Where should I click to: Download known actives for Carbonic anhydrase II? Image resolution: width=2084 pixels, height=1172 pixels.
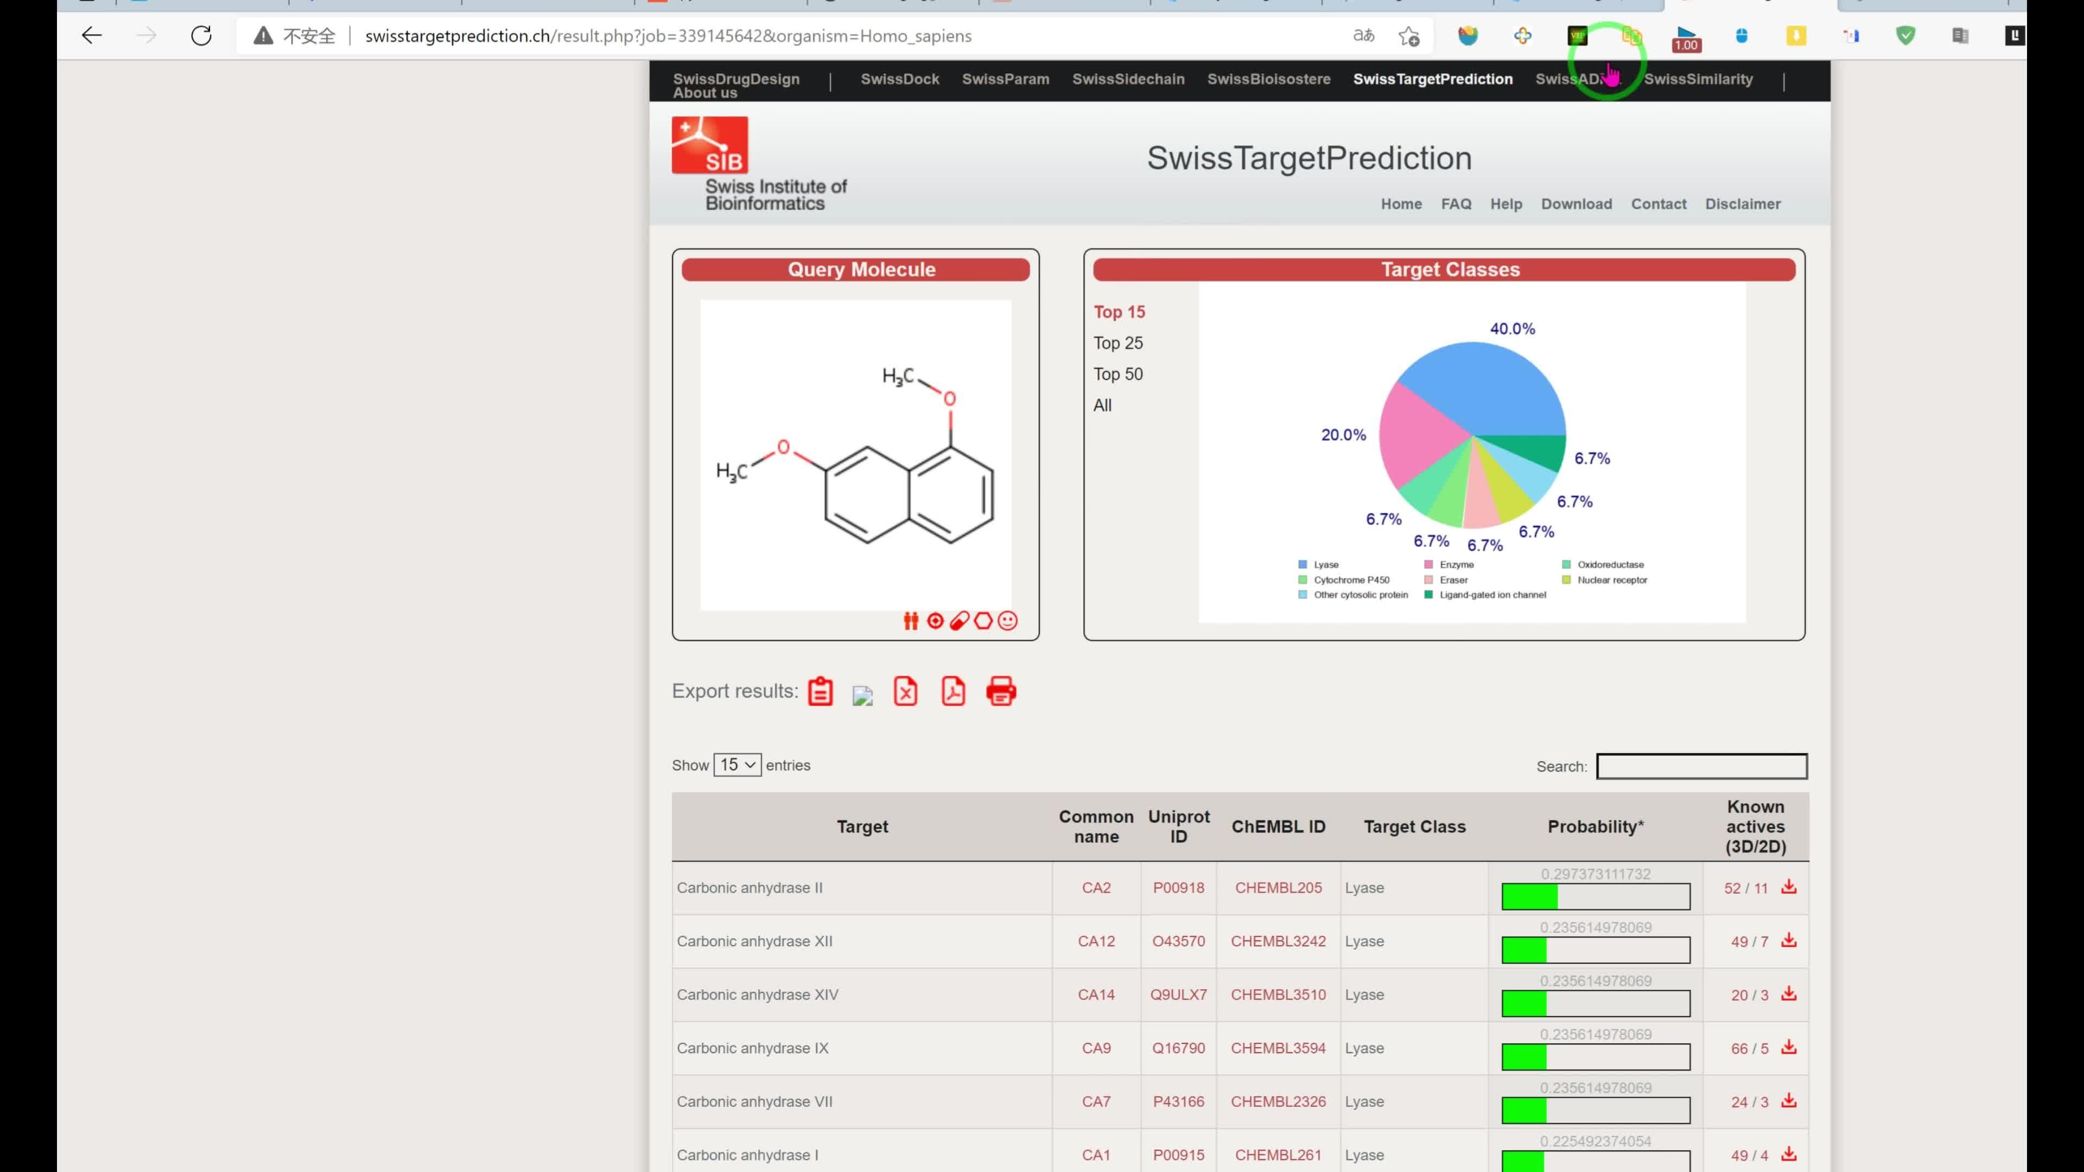(x=1789, y=887)
